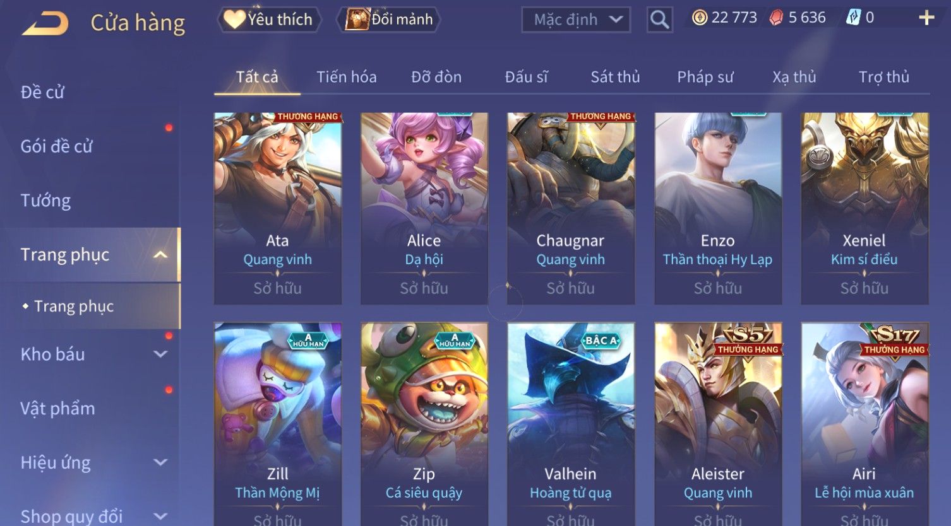951x526 pixels.
Task: Switch to the Pháp sư tab
Action: [x=705, y=77]
